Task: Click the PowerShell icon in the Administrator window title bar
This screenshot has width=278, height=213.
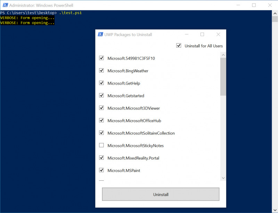Action: click(5, 5)
